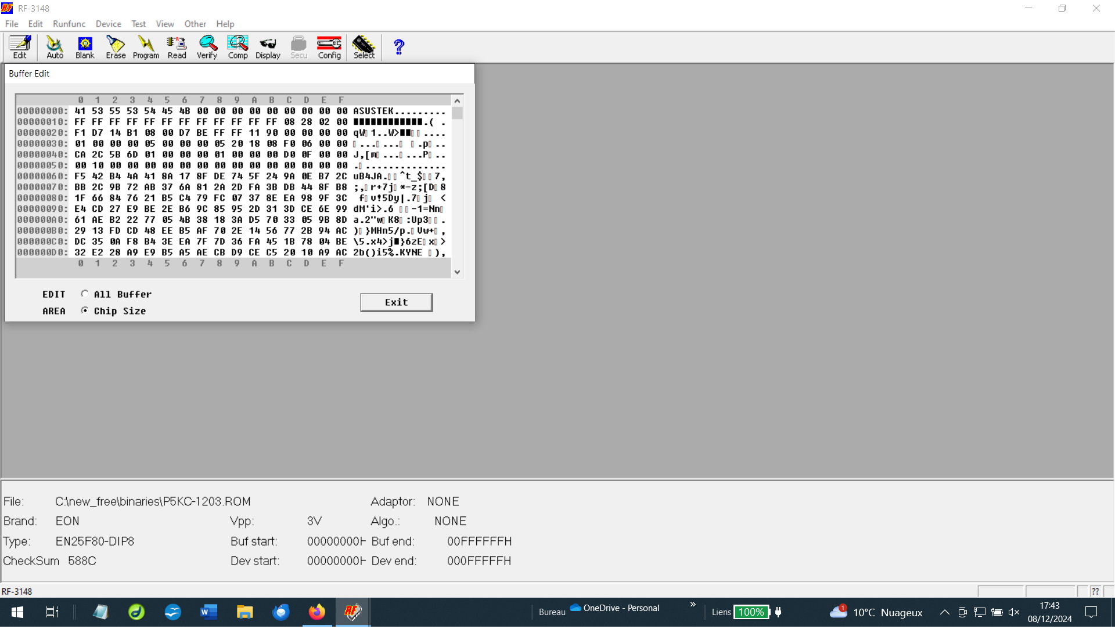Click the Display toolbar icon
Viewport: 1115px width, 629px height.
(268, 47)
